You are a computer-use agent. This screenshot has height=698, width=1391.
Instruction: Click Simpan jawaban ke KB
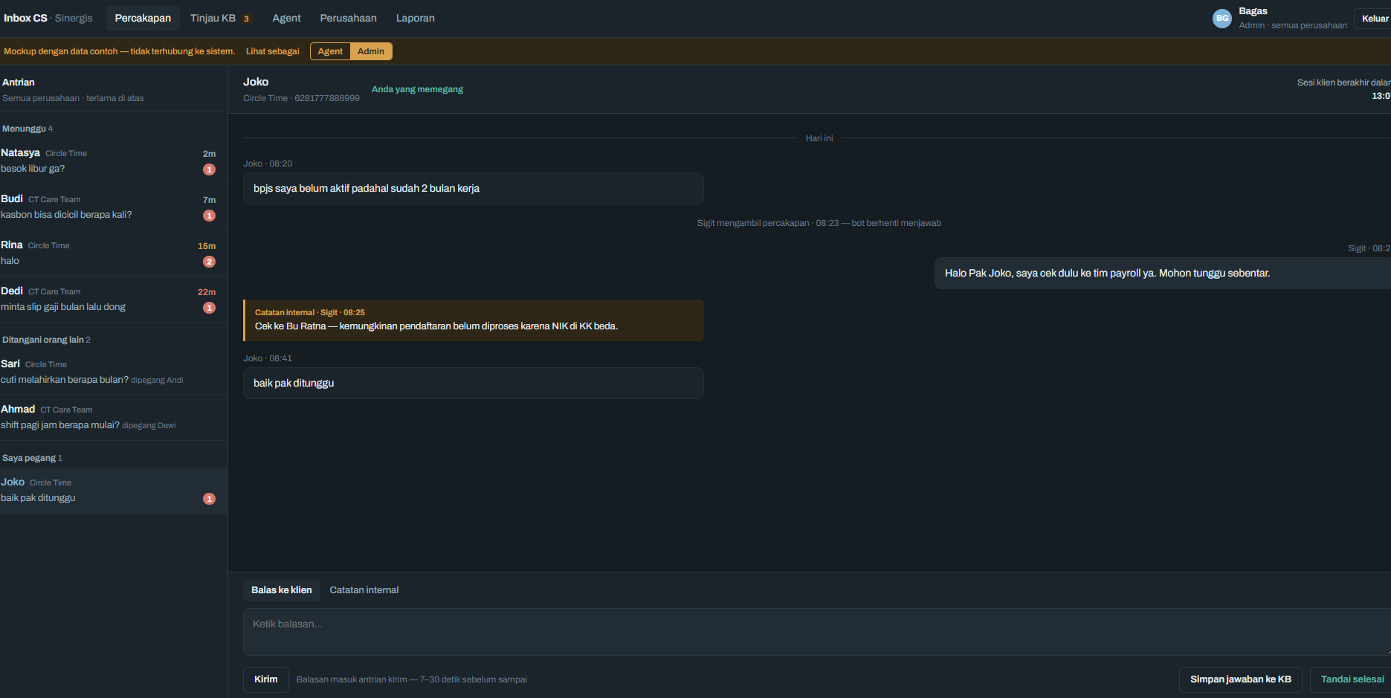pyautogui.click(x=1240, y=679)
